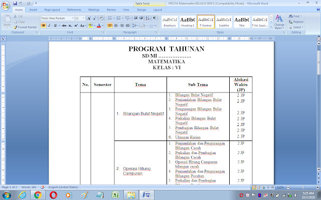Click the Format Painter brush
Screen dimensions: 321x200
pyautogui.click(x=25, y=27)
